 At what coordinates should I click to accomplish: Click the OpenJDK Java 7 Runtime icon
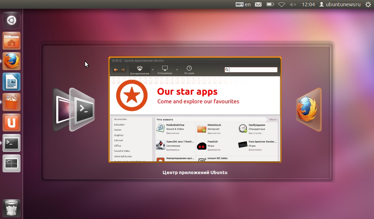[x=161, y=145]
